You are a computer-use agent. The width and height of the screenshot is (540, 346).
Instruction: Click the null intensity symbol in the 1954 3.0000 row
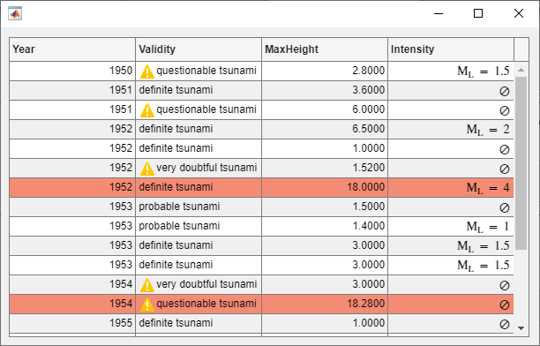tap(504, 285)
